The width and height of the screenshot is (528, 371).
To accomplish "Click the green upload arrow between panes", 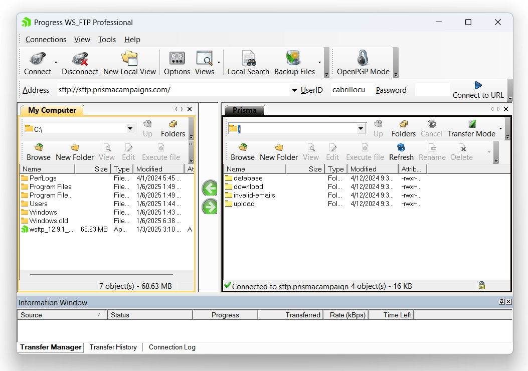I will 209,206.
